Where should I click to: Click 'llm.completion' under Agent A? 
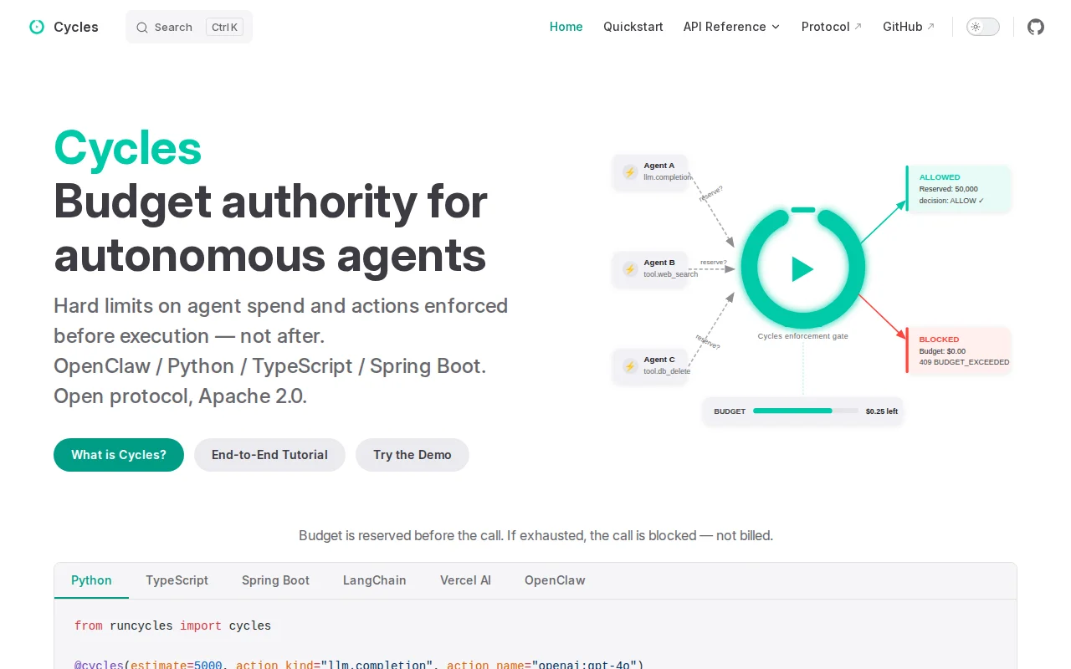point(668,177)
